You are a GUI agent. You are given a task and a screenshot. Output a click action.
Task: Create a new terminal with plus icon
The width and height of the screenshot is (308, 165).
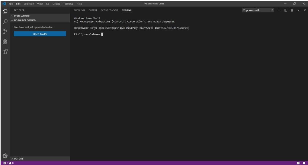click(x=279, y=10)
